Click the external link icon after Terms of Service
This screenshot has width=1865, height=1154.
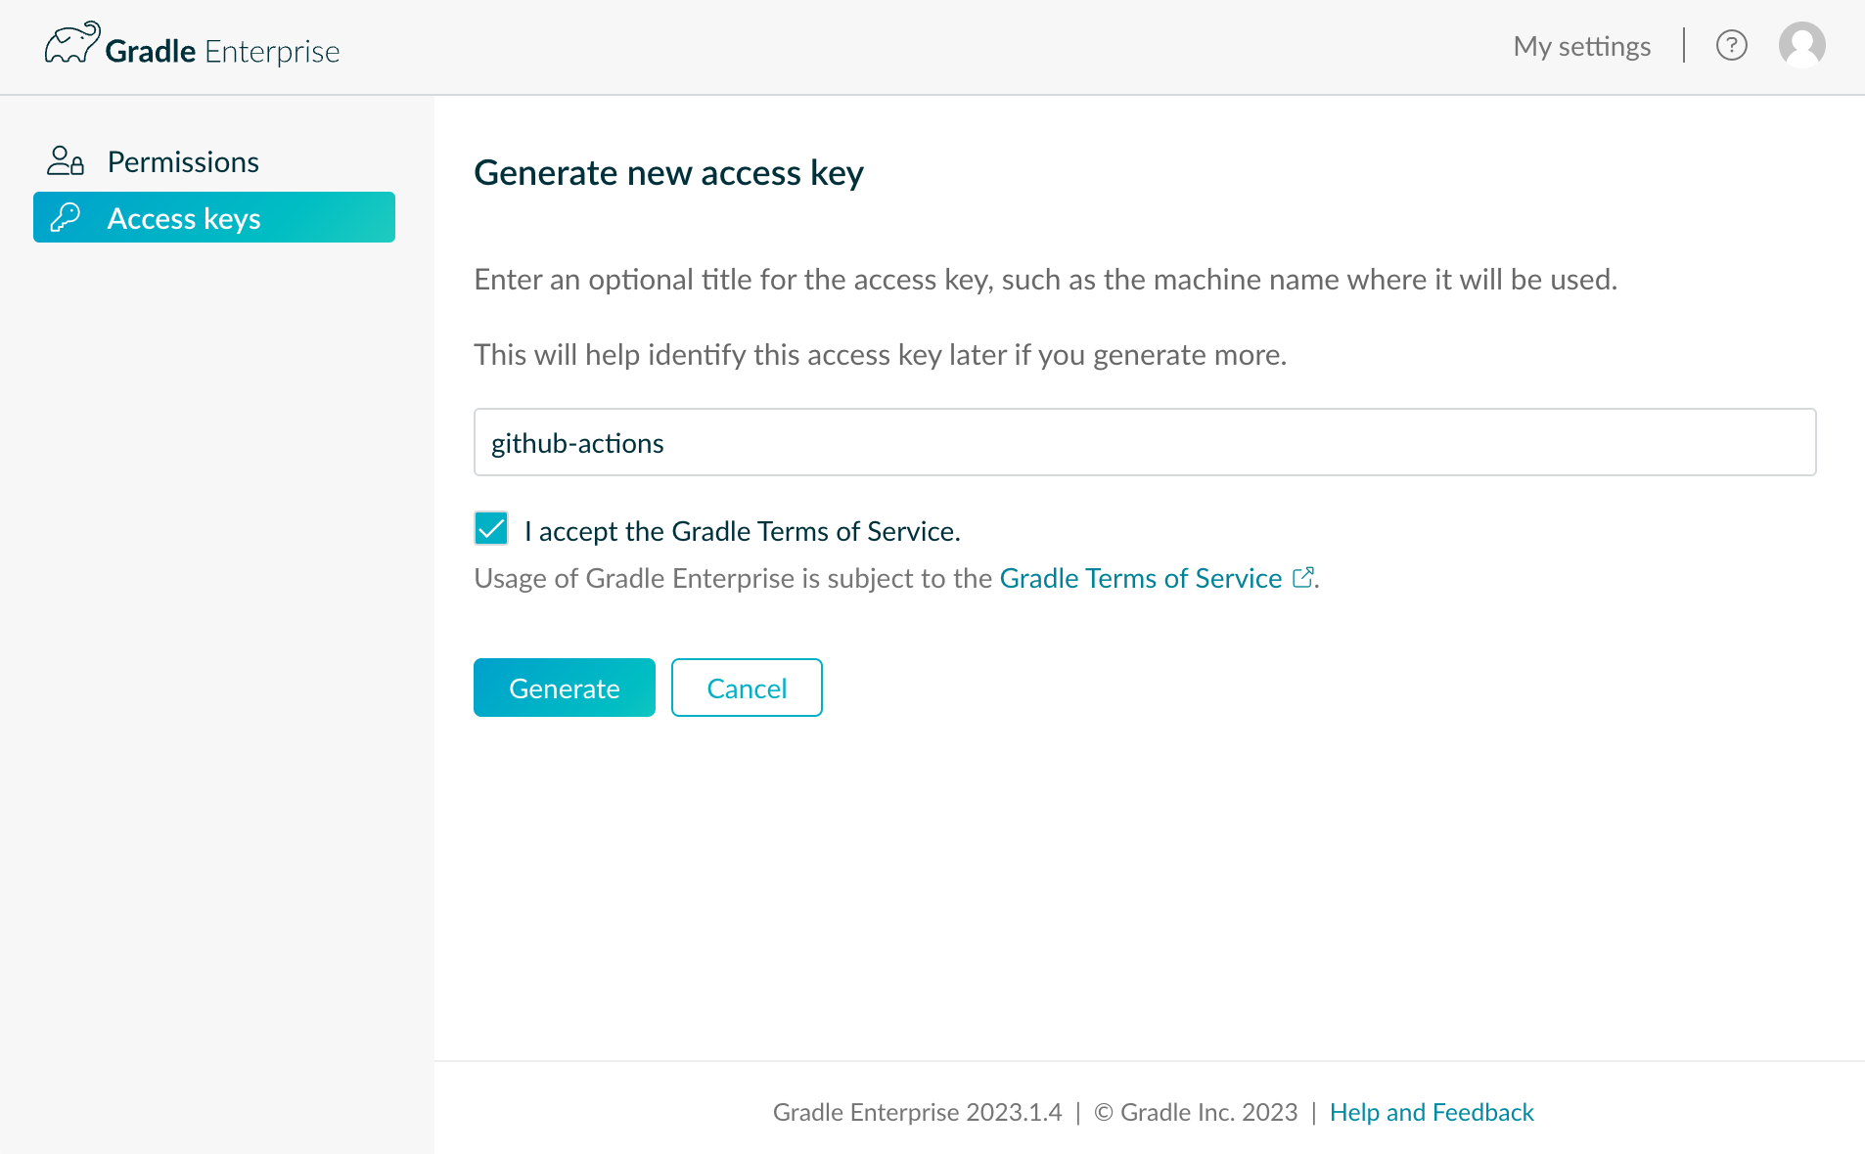coord(1302,578)
